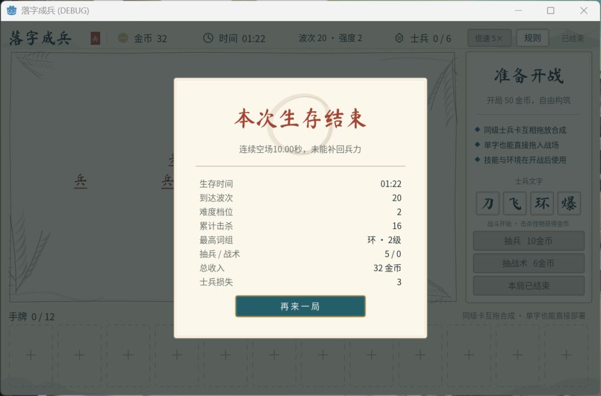Select the 爆 soldier character tile
The height and width of the screenshot is (396, 601).
tap(569, 204)
